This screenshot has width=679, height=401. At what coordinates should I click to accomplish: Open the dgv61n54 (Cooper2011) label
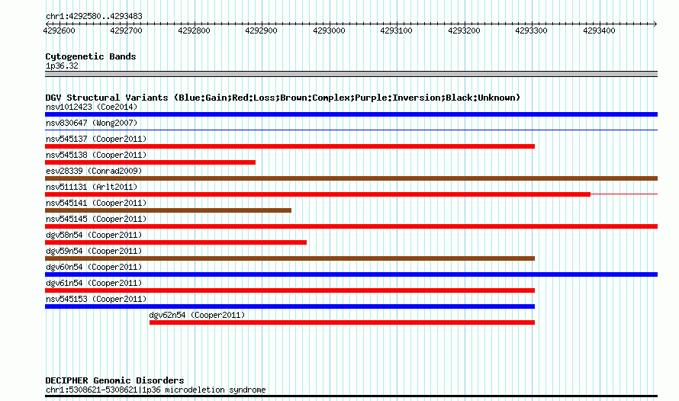(x=94, y=283)
